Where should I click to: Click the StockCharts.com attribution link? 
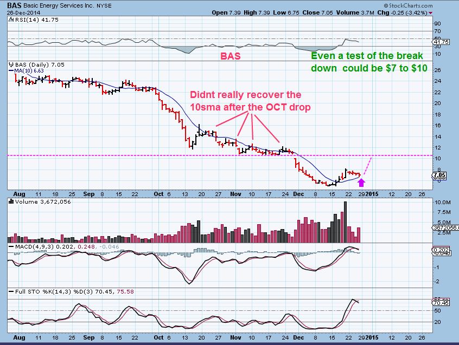point(408,5)
